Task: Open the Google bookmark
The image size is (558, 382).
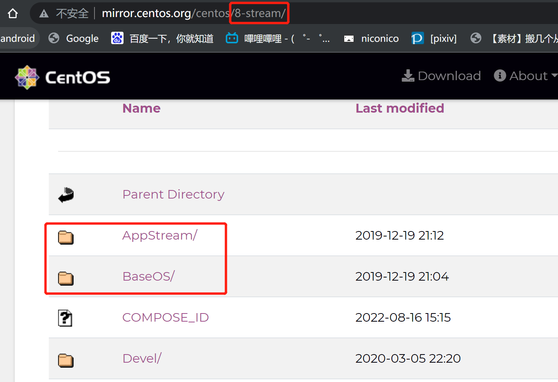Action: [x=82, y=38]
